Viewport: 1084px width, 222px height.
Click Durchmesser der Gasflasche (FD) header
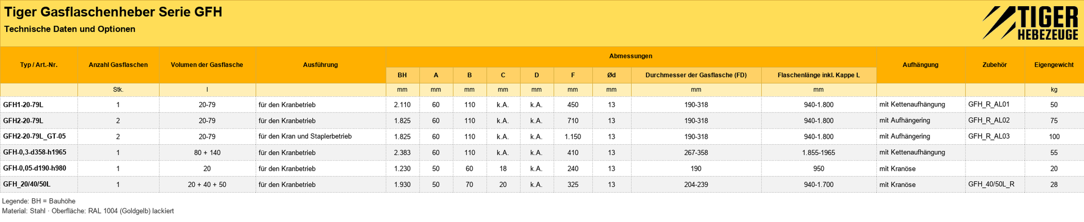(x=696, y=75)
